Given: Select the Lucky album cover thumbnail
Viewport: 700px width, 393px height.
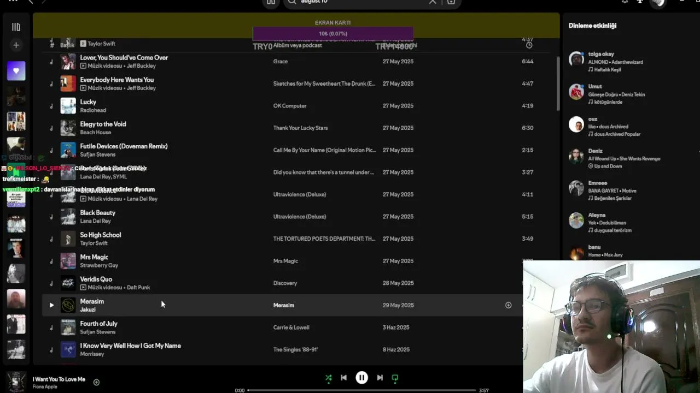Looking at the screenshot, I should point(68,106).
